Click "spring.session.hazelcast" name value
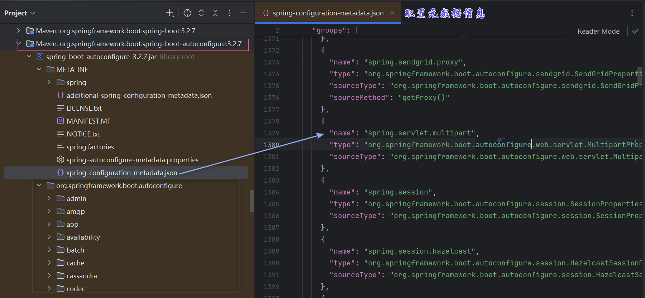645x298 pixels. point(420,251)
